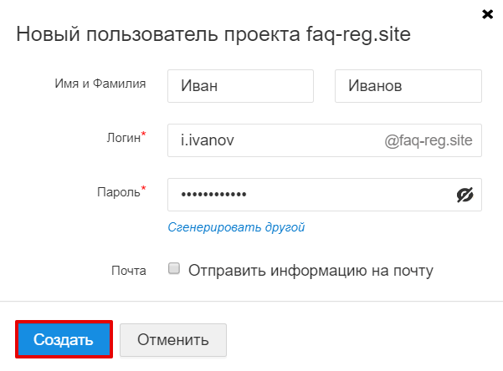This screenshot has width=503, height=371.
Task: Click the 'Отправить информацию на почту' label text
Action: point(311,271)
